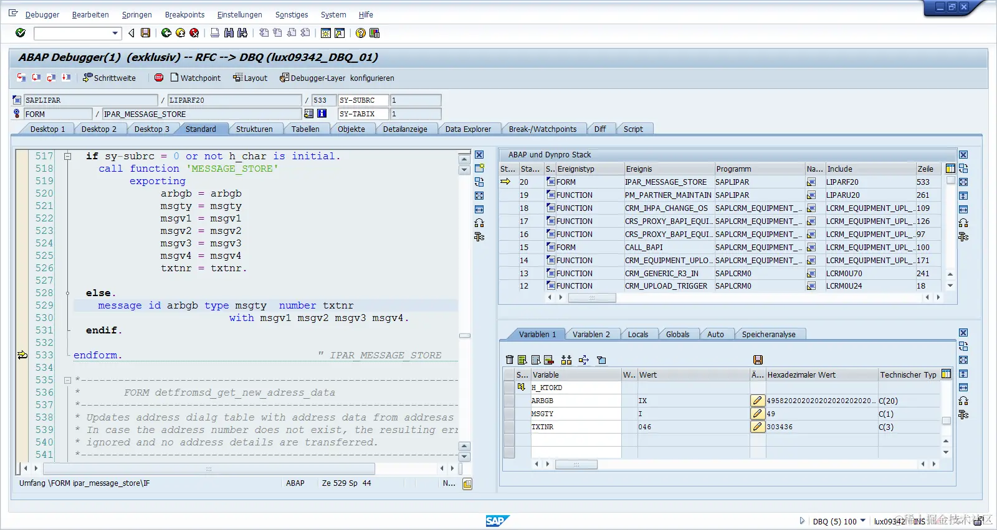The width and height of the screenshot is (997, 530).
Task: Click the Save diskette icon in toolbar
Action: pyautogui.click(x=145, y=33)
